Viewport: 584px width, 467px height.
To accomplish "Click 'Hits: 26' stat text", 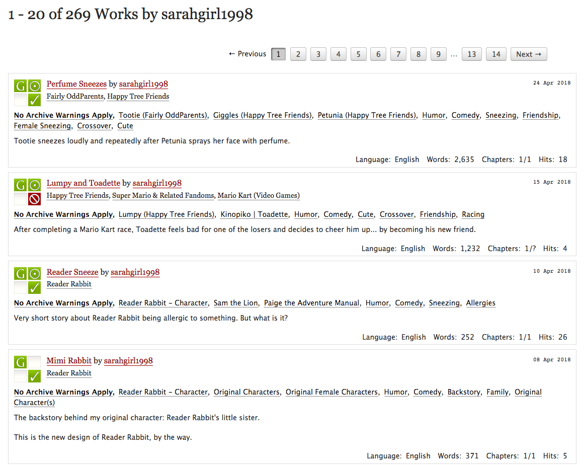I will coord(553,337).
